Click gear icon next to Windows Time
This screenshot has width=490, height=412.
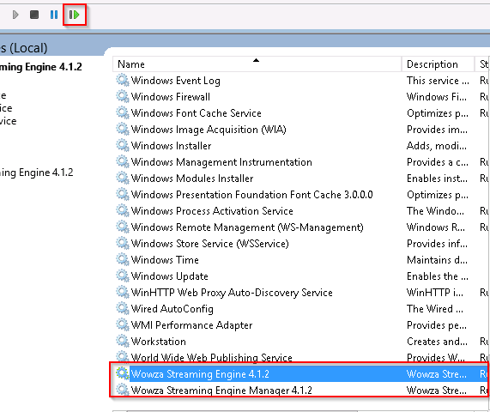tap(123, 259)
